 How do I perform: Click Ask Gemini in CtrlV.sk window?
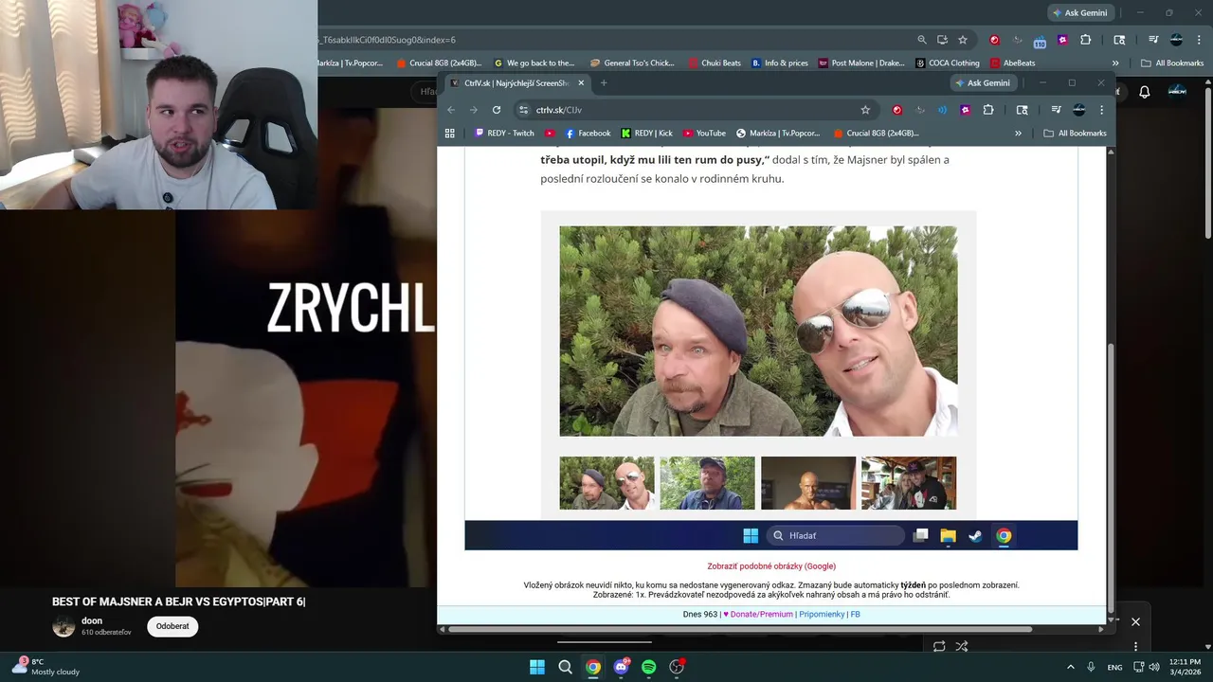pyautogui.click(x=984, y=83)
